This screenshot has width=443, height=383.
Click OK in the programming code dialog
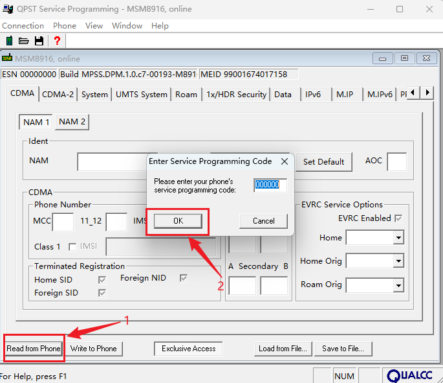[x=178, y=221]
